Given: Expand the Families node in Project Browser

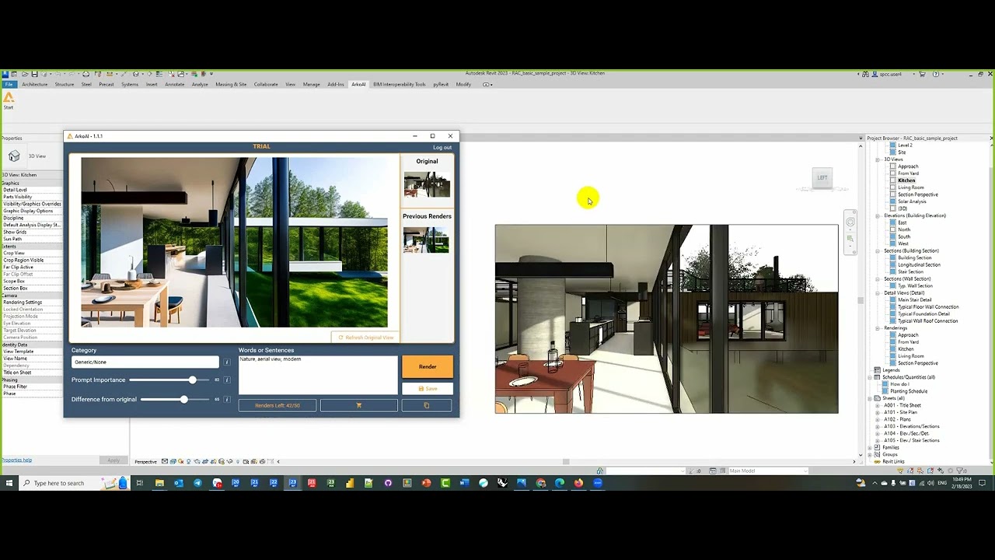Looking at the screenshot, I should click(x=871, y=447).
